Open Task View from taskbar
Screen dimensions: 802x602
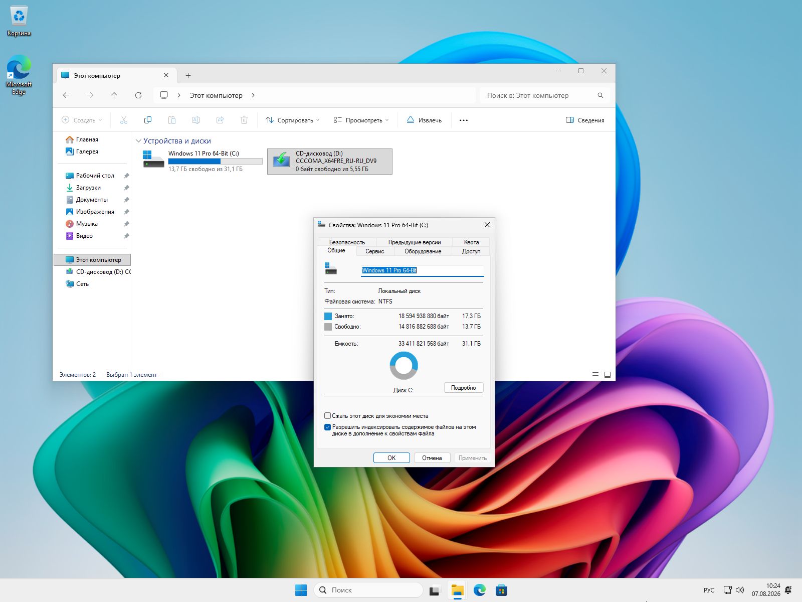[x=435, y=590]
